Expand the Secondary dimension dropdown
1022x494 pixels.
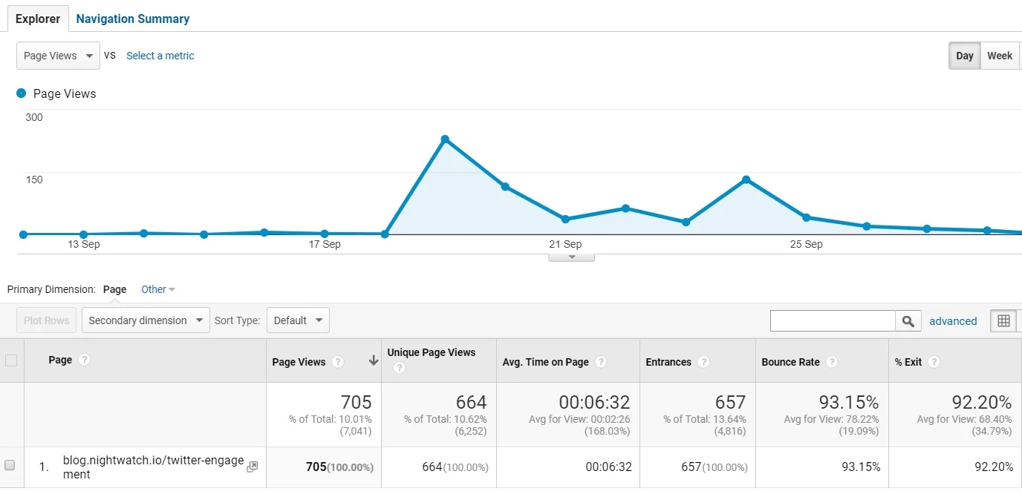(146, 320)
